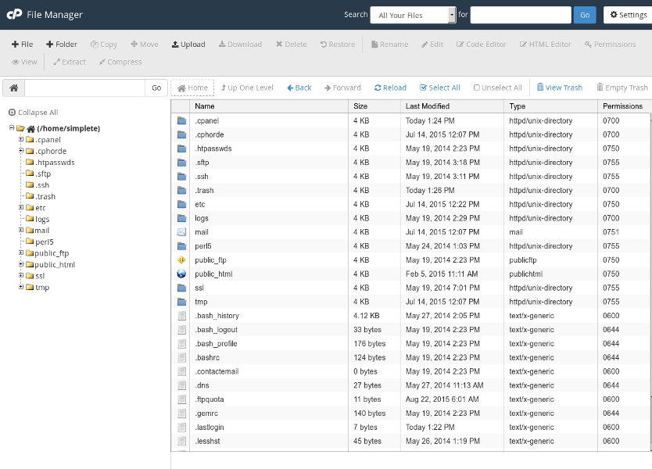This screenshot has width=652, height=469.
Task: Click the mail envelope icon in list
Action: 181,232
